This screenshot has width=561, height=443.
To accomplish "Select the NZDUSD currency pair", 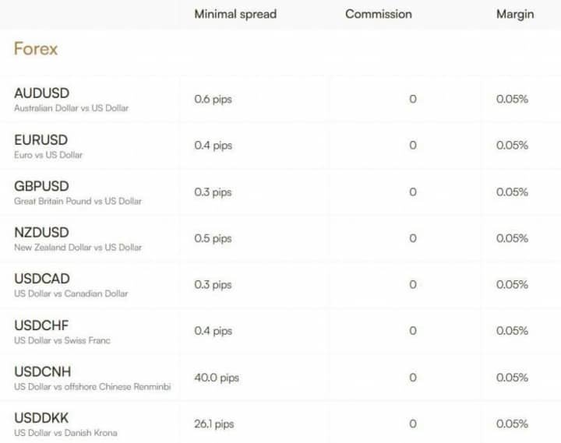I will tap(41, 232).
